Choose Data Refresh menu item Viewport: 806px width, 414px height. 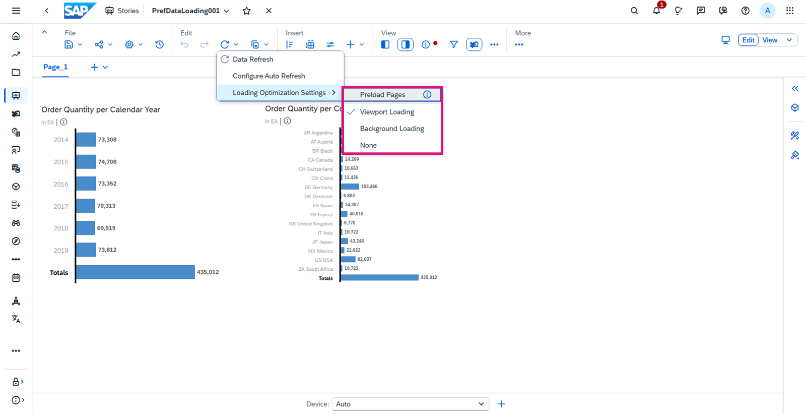(280, 59)
